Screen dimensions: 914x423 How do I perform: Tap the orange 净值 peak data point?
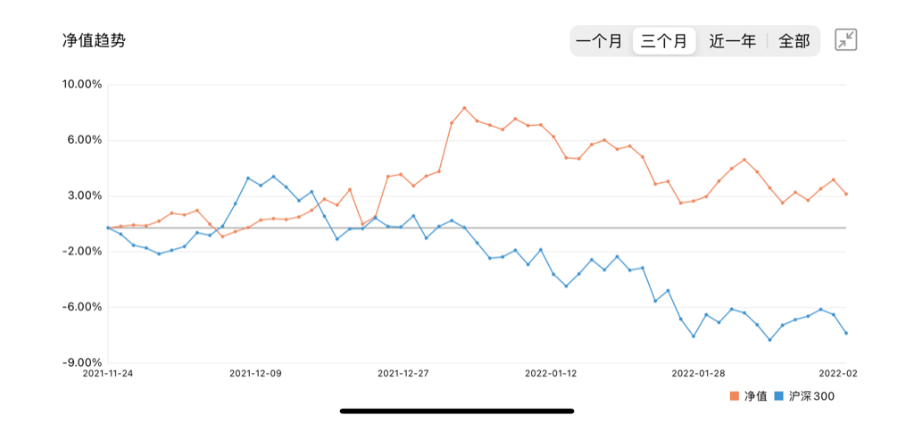(x=464, y=108)
